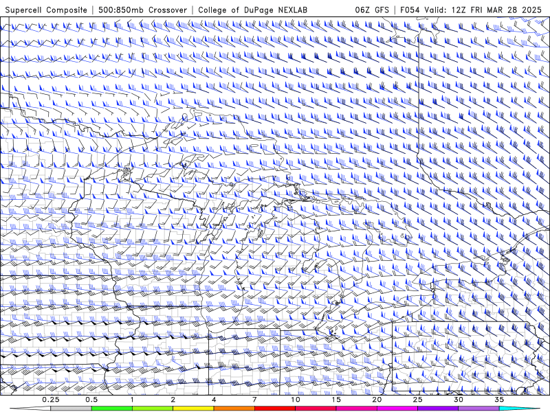
Task: Click the legend value 25
Action: tap(417, 400)
